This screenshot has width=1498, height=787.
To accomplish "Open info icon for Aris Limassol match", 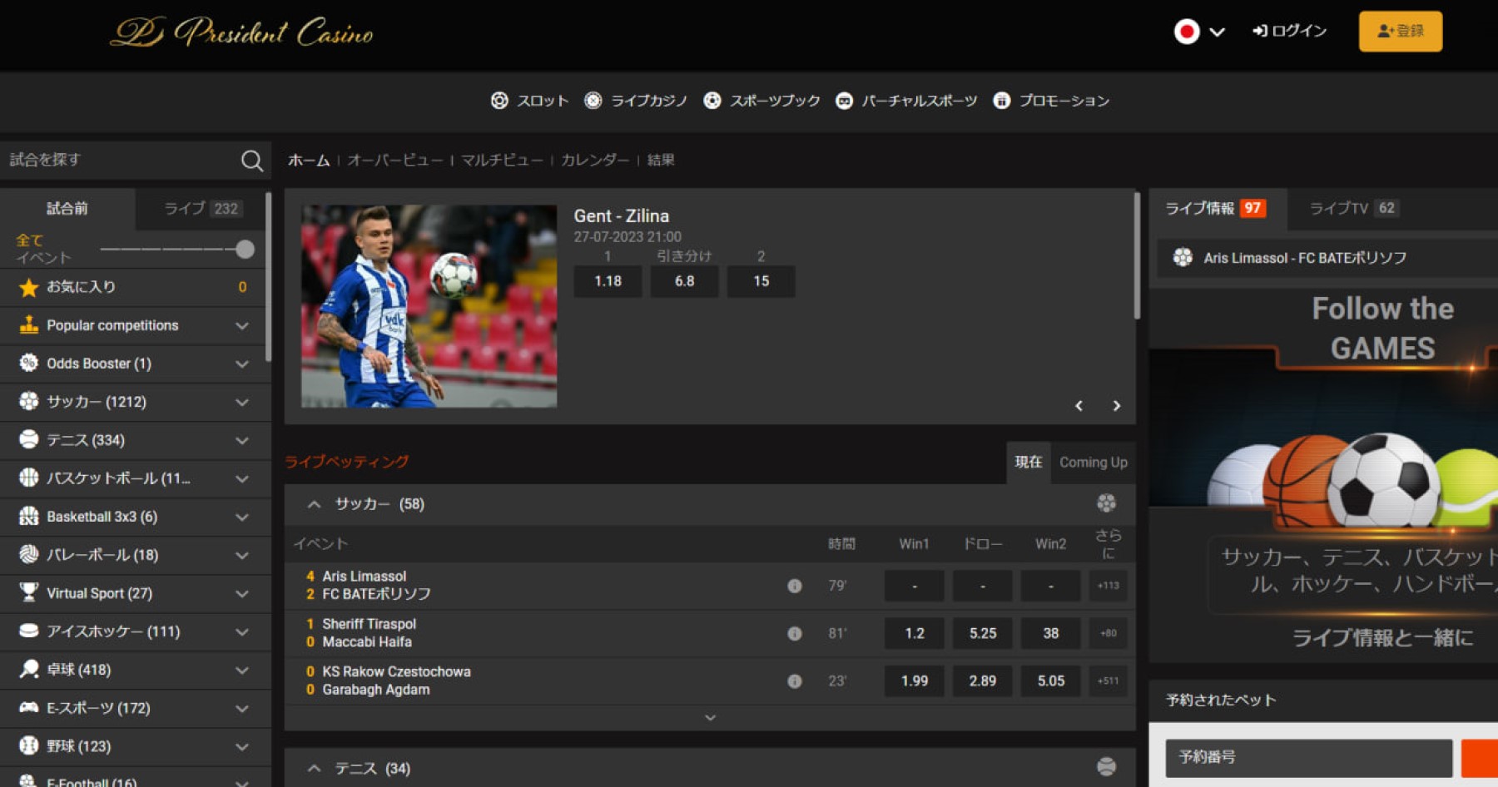I will click(x=795, y=586).
